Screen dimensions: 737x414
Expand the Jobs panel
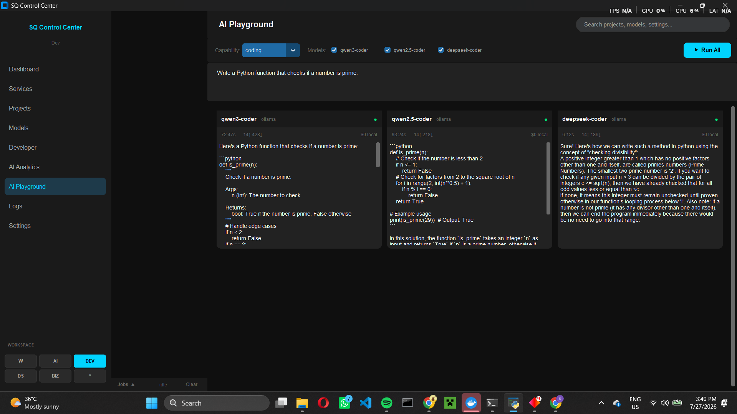coord(126,384)
